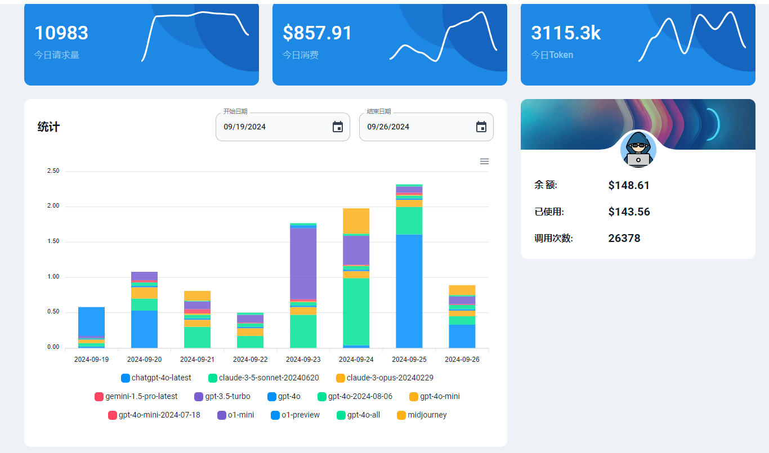Open the chart hamburger menu

tap(484, 162)
